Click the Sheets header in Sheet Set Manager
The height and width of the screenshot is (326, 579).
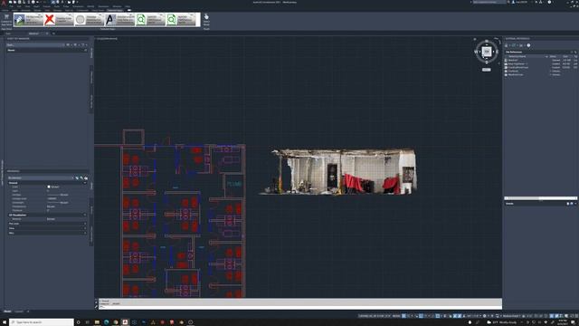click(47, 50)
